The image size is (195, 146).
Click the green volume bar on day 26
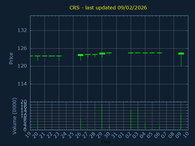pos(80,124)
